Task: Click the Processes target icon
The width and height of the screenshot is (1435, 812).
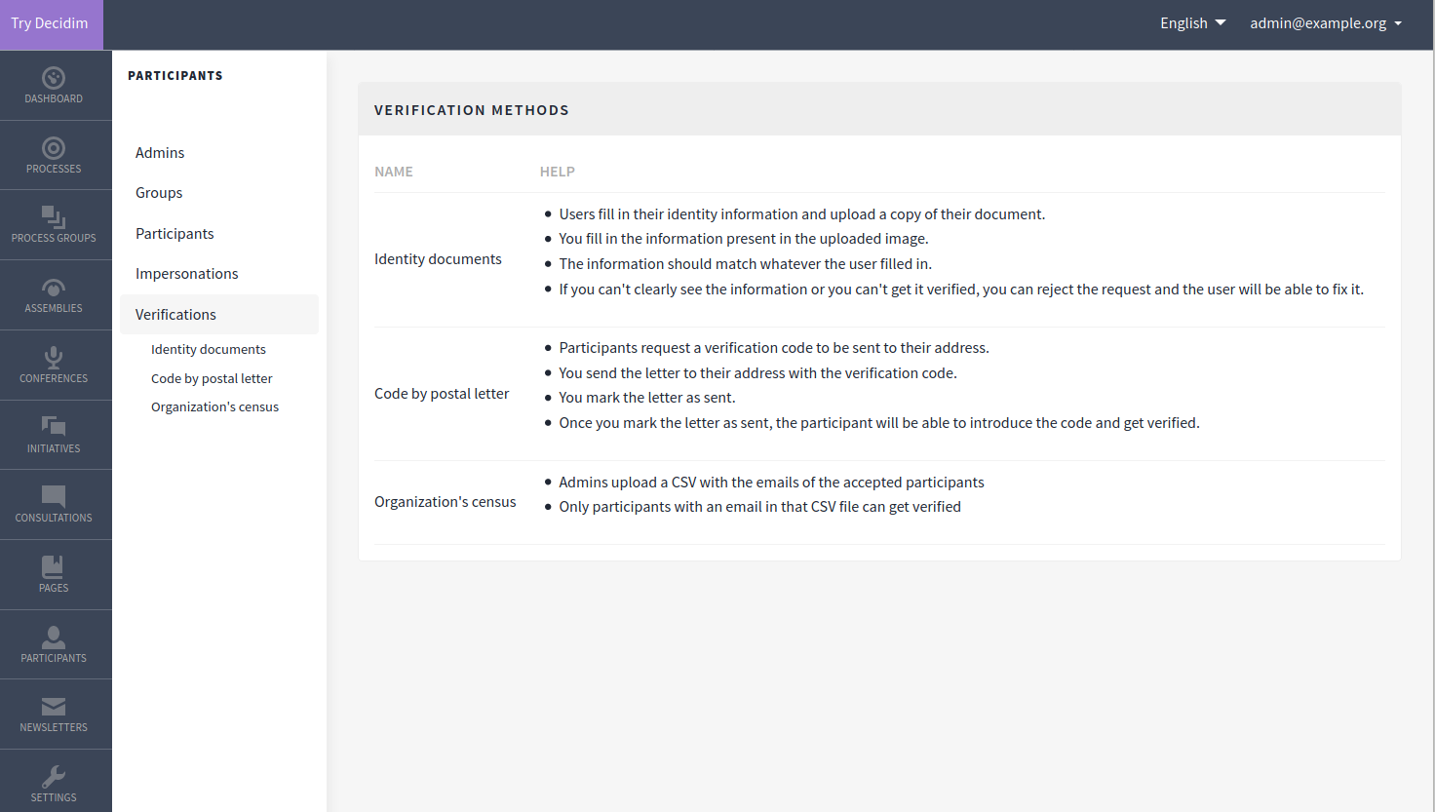Action: [x=54, y=148]
